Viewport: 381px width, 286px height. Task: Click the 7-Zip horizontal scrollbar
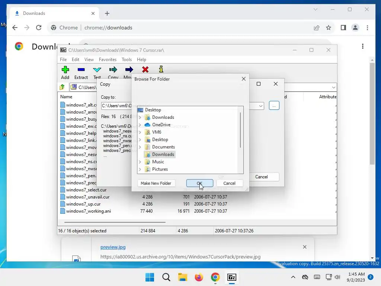(x=115, y=222)
